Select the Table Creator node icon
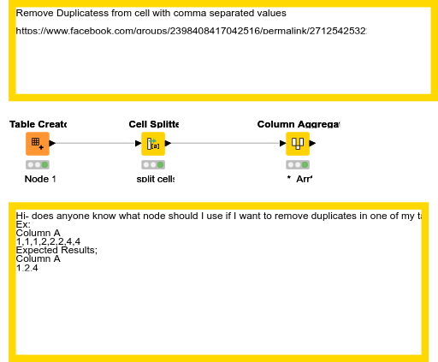Screen dimensions: 438x362 (38, 144)
